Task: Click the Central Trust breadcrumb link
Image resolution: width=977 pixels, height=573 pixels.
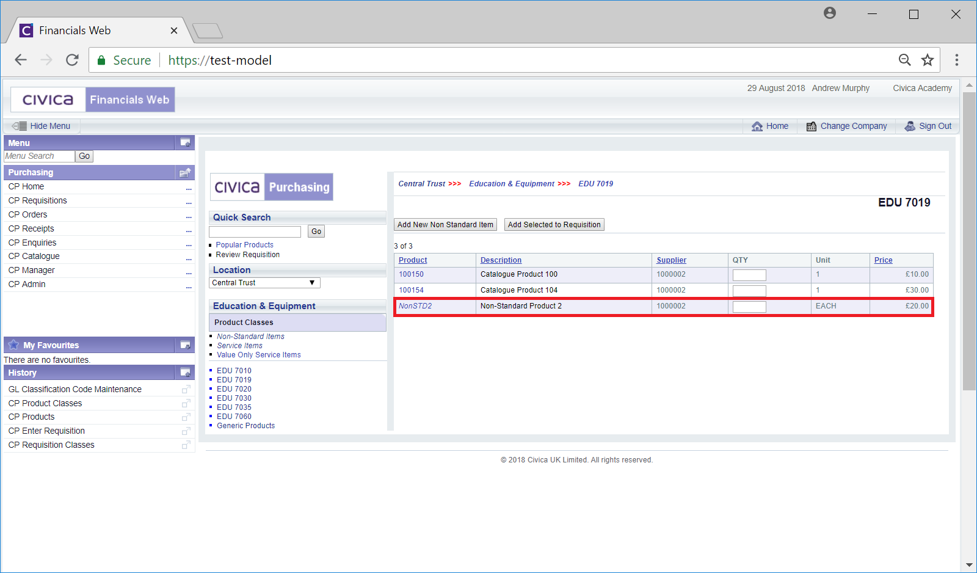Action: (422, 184)
